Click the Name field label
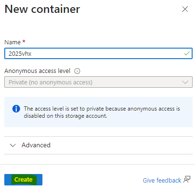195x194 pixels. pyautogui.click(x=12, y=42)
